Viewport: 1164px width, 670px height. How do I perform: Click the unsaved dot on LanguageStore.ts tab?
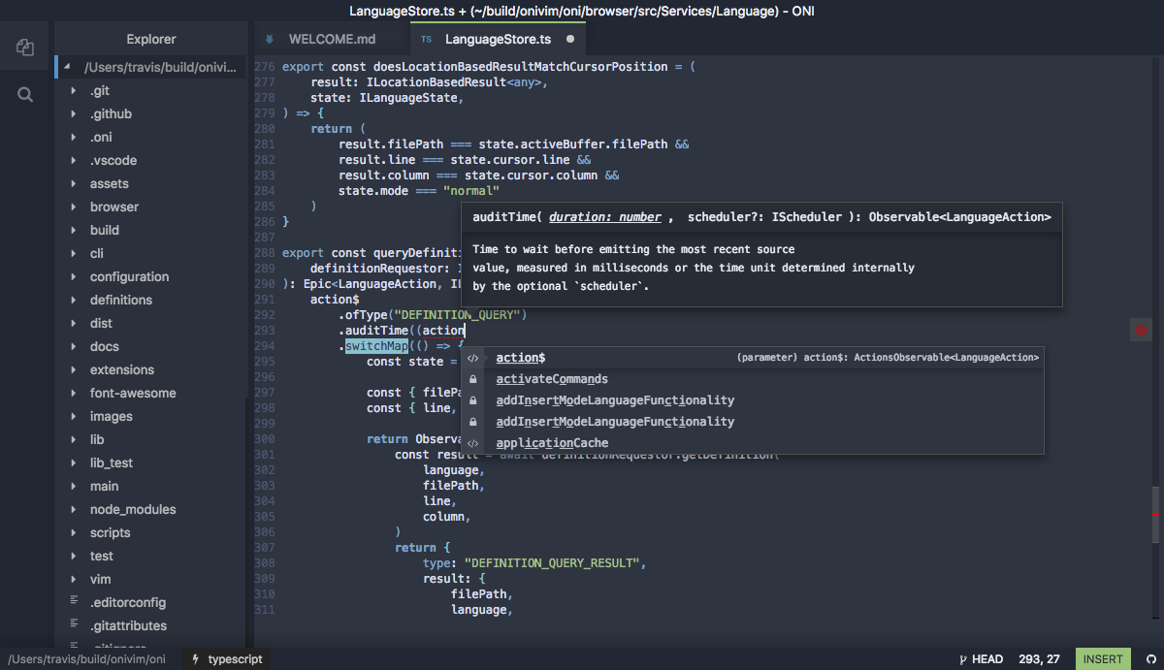[x=570, y=40]
